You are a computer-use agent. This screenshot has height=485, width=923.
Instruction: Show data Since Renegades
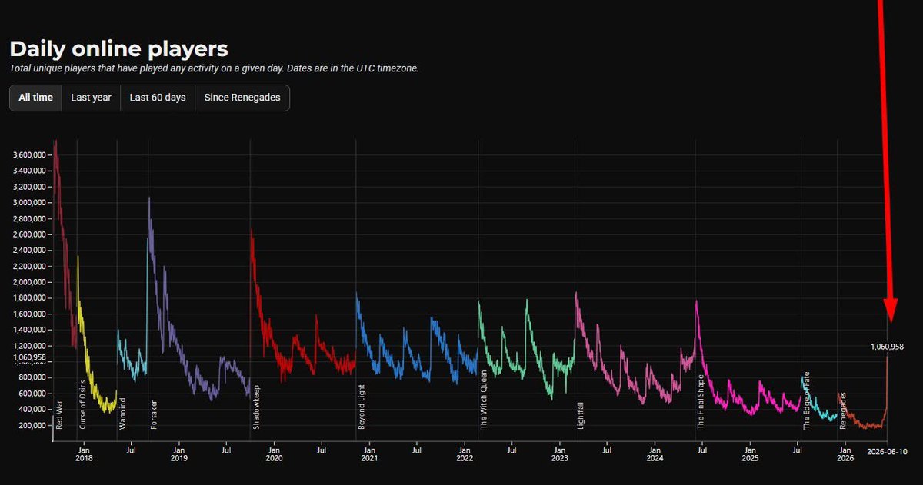point(242,98)
